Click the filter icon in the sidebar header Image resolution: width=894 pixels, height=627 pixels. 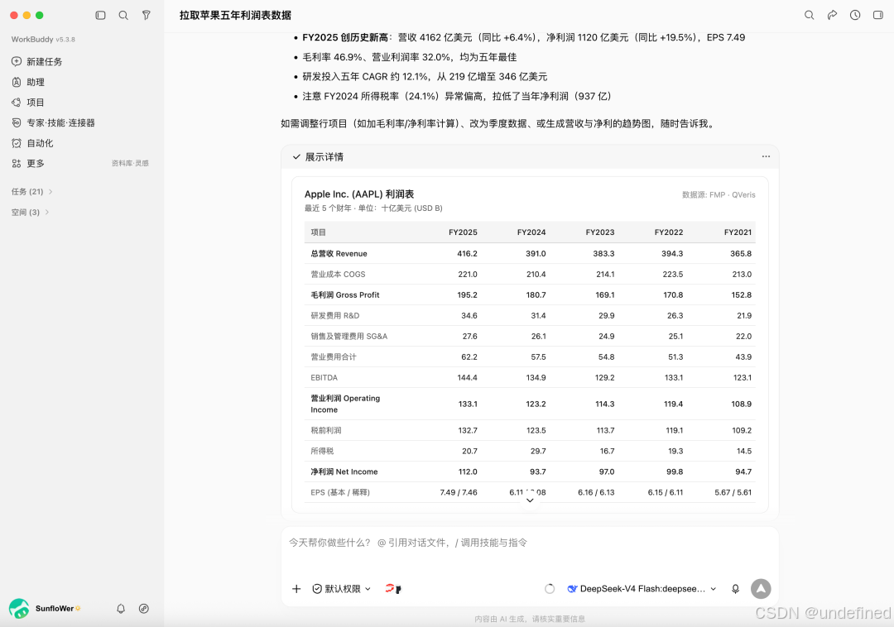click(x=147, y=16)
